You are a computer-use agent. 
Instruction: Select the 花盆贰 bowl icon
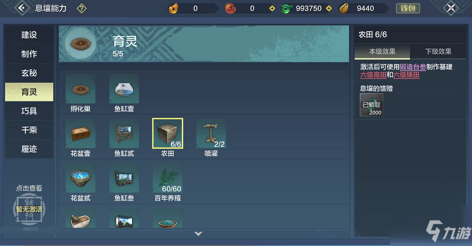tap(80, 178)
